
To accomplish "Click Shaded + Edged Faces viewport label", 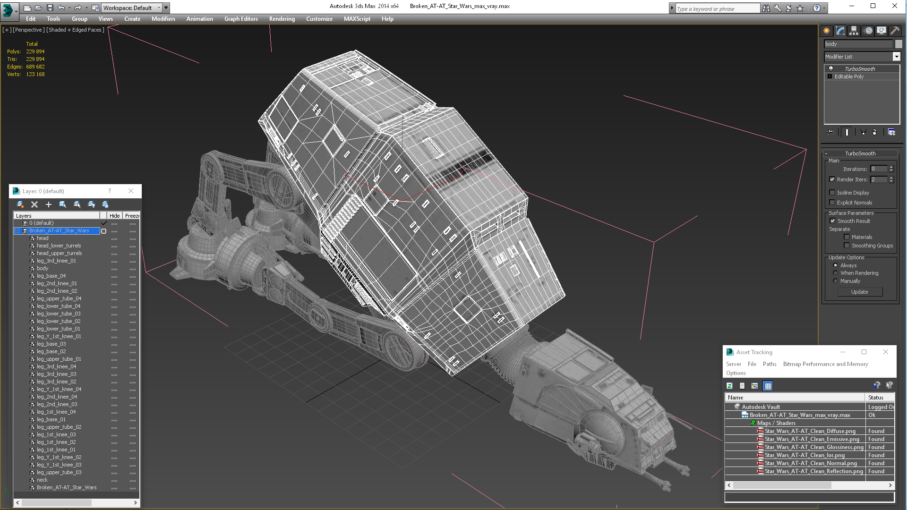I will 76,30.
